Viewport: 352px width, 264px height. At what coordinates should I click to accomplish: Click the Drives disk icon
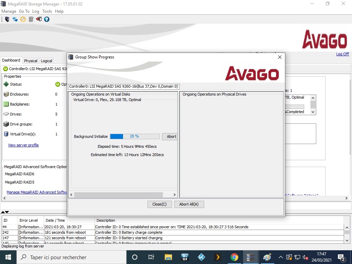[x=6, y=114]
